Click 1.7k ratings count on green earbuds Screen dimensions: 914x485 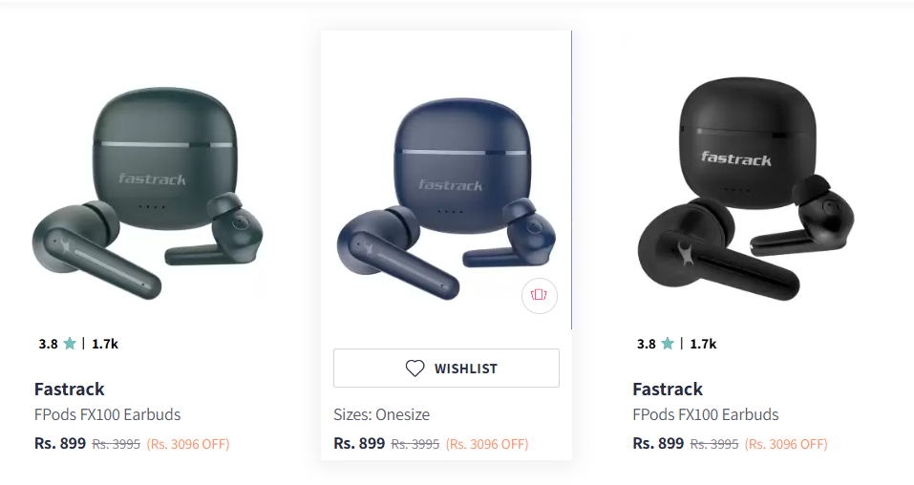(x=105, y=344)
